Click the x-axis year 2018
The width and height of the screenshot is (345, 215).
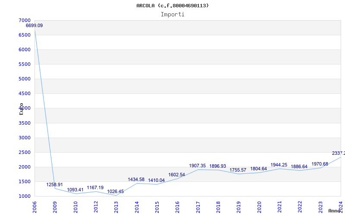(x=218, y=207)
